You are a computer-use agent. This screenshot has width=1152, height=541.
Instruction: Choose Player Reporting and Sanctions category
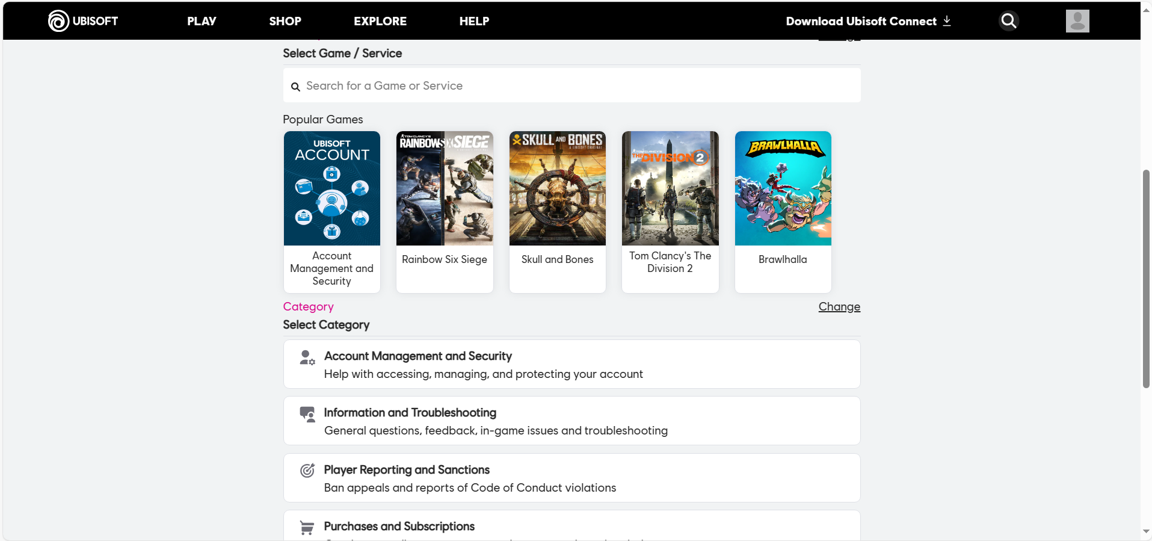tap(571, 478)
